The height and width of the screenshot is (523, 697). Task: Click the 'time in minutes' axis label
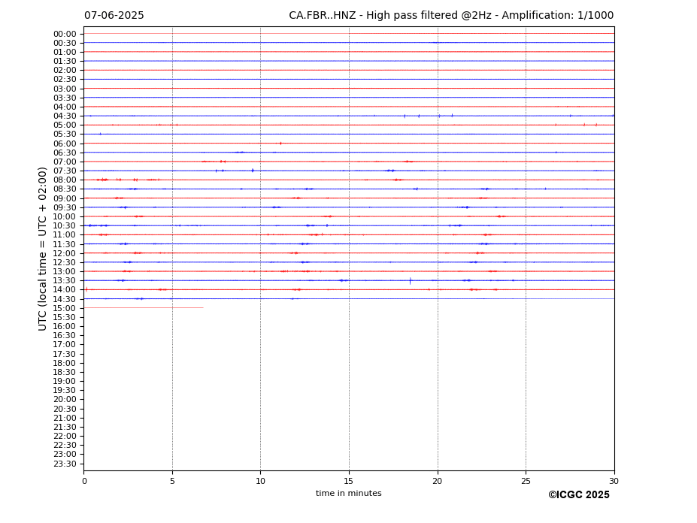coord(349,493)
